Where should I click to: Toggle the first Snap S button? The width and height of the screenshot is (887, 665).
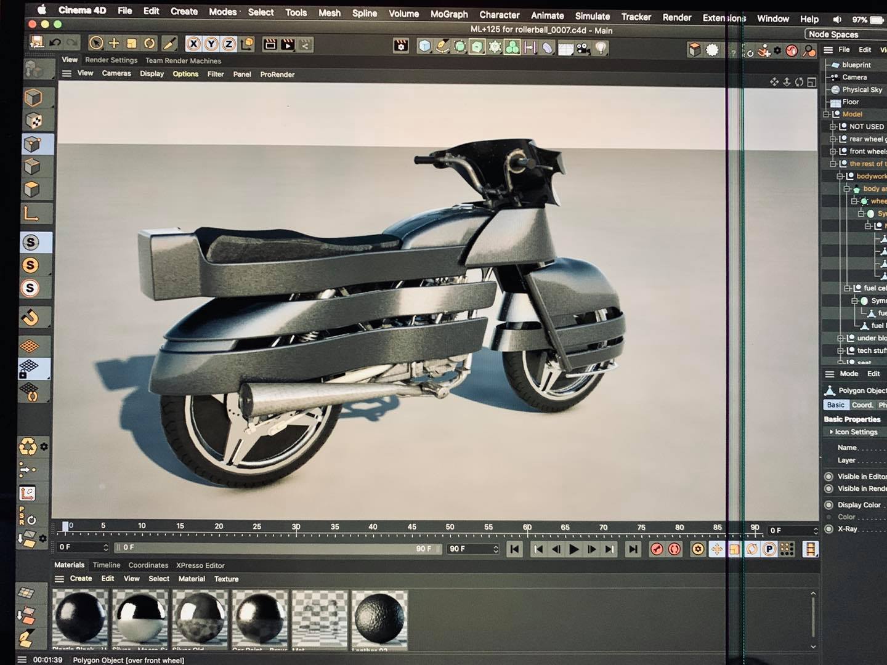click(31, 243)
